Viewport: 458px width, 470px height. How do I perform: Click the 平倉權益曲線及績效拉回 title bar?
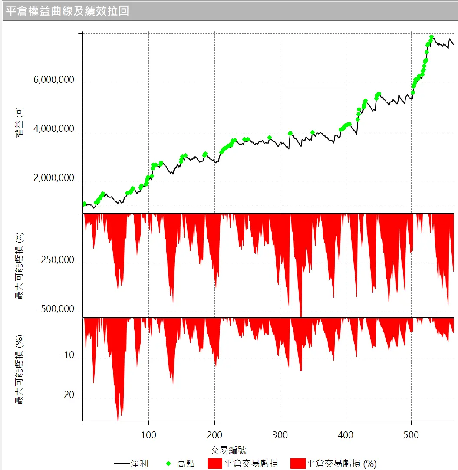67,11
